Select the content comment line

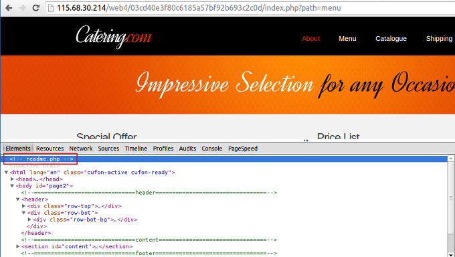pos(149,240)
